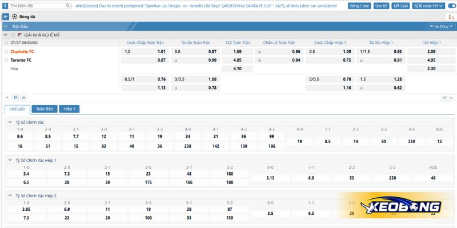The image size is (457, 228).
Task: Pick first-half over 1.5 odds 1.28
Action: tap(380, 79)
